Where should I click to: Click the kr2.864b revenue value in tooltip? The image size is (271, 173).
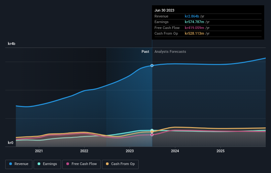tap(192, 16)
